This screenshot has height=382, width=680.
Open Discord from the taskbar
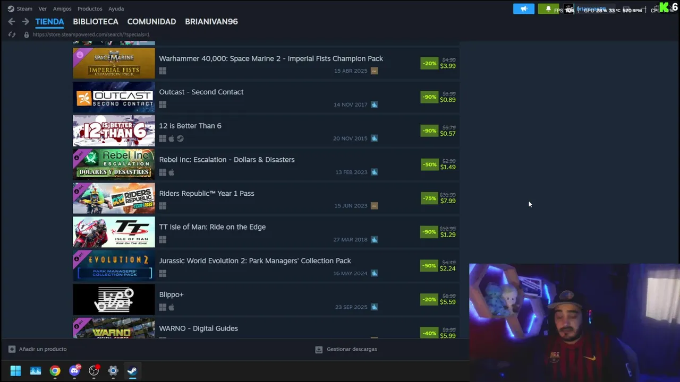74,371
